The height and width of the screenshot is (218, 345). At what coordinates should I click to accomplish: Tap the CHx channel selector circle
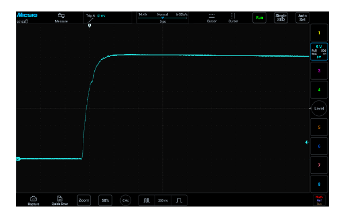coord(125,200)
